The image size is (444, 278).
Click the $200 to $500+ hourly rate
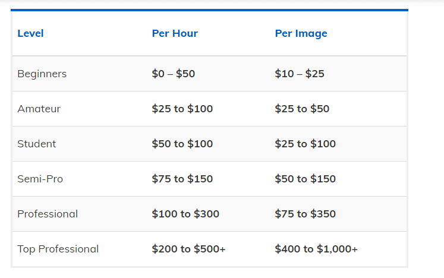[x=188, y=249]
